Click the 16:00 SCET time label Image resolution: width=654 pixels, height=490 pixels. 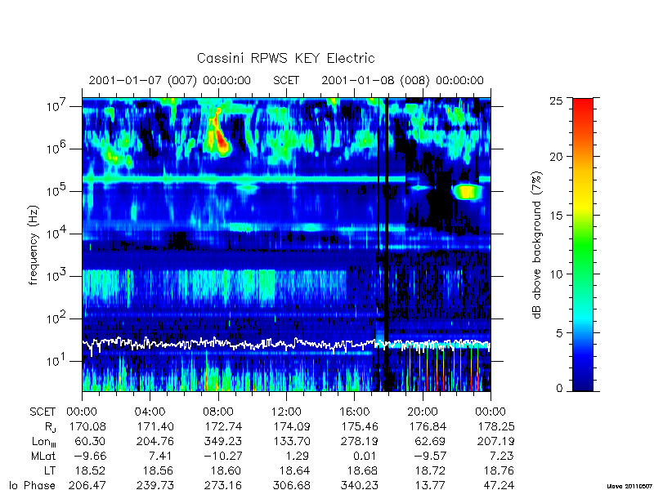354,412
